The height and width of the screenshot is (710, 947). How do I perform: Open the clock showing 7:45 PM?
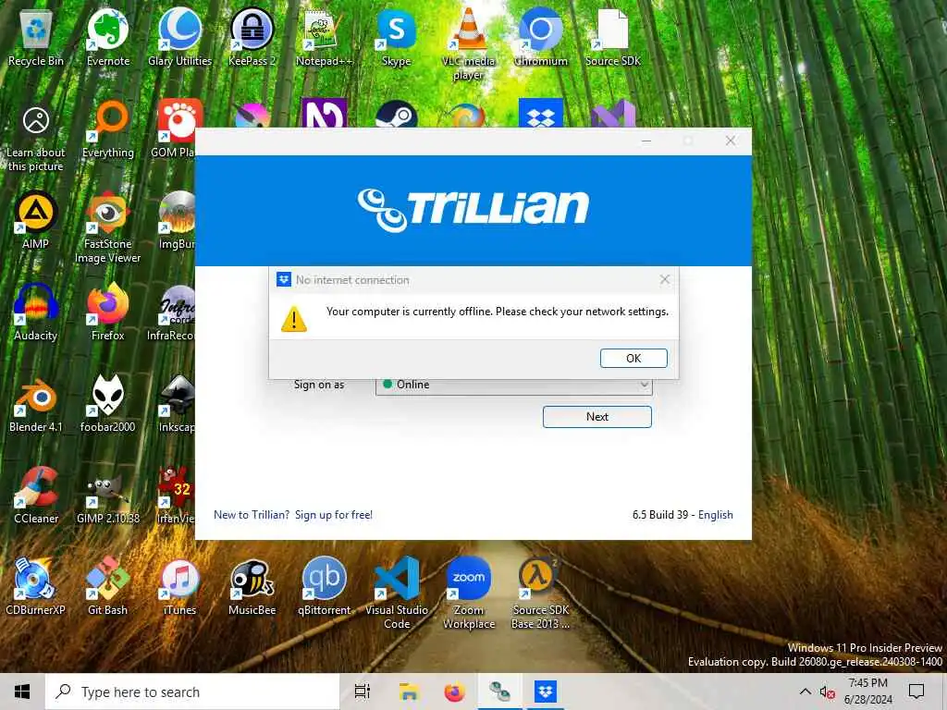click(x=867, y=692)
